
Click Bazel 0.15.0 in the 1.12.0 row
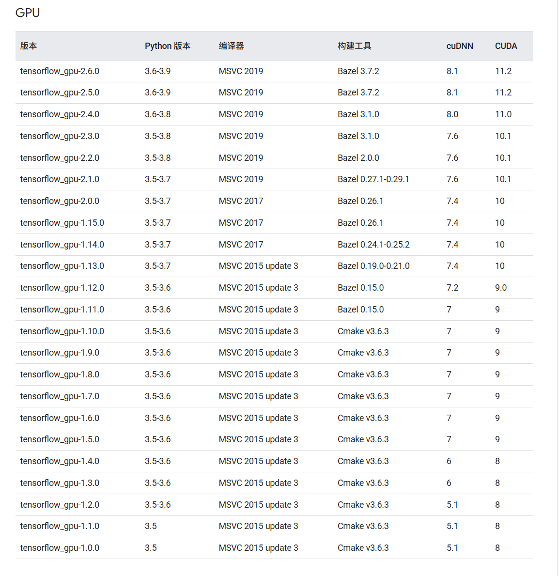tap(361, 288)
